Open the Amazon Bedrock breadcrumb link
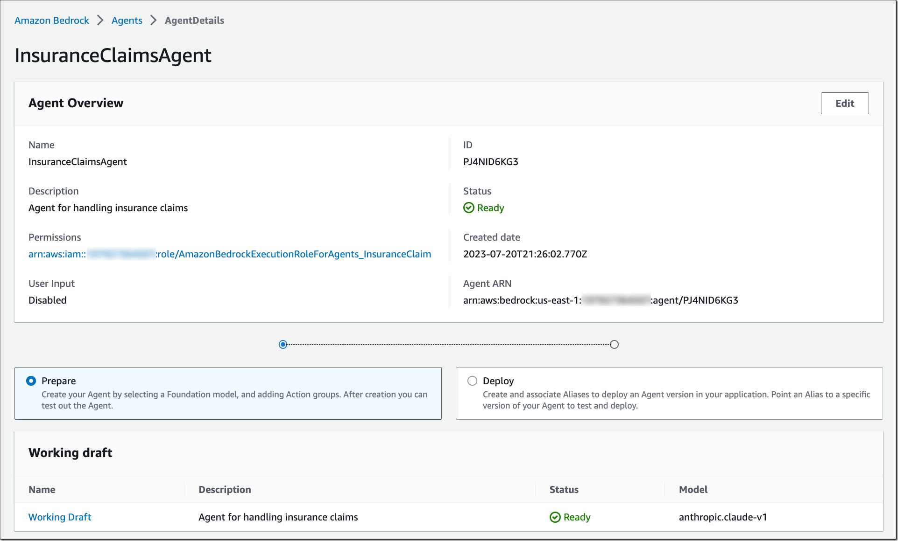The image size is (898, 541). click(52, 20)
